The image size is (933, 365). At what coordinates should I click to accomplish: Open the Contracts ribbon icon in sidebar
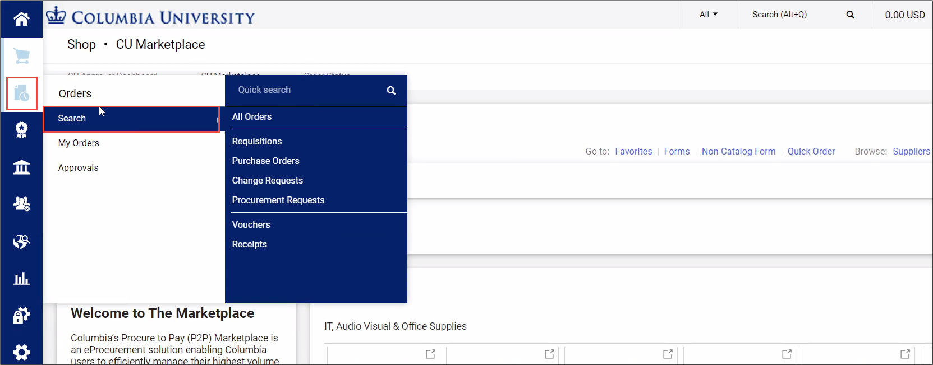(x=21, y=130)
